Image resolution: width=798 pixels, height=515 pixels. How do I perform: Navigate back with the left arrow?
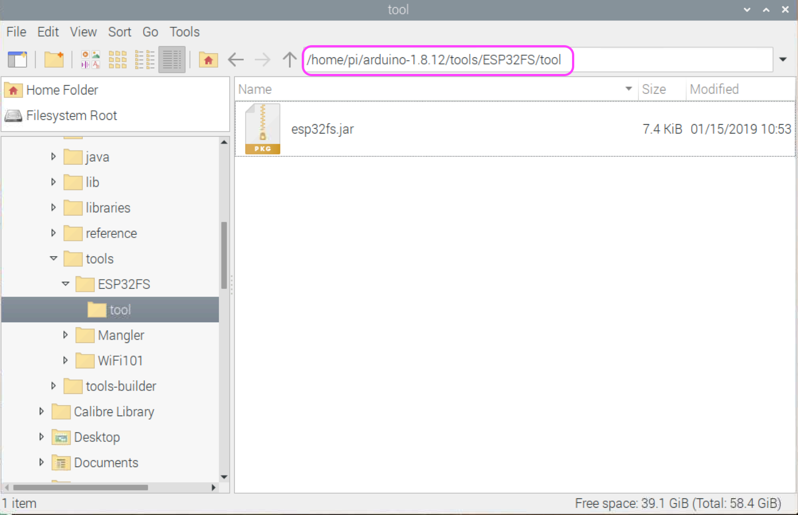[x=236, y=59]
